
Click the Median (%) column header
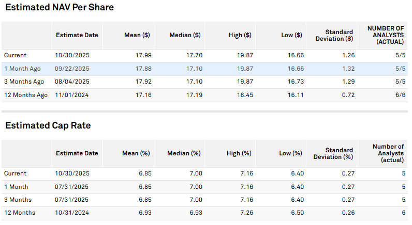click(x=184, y=153)
